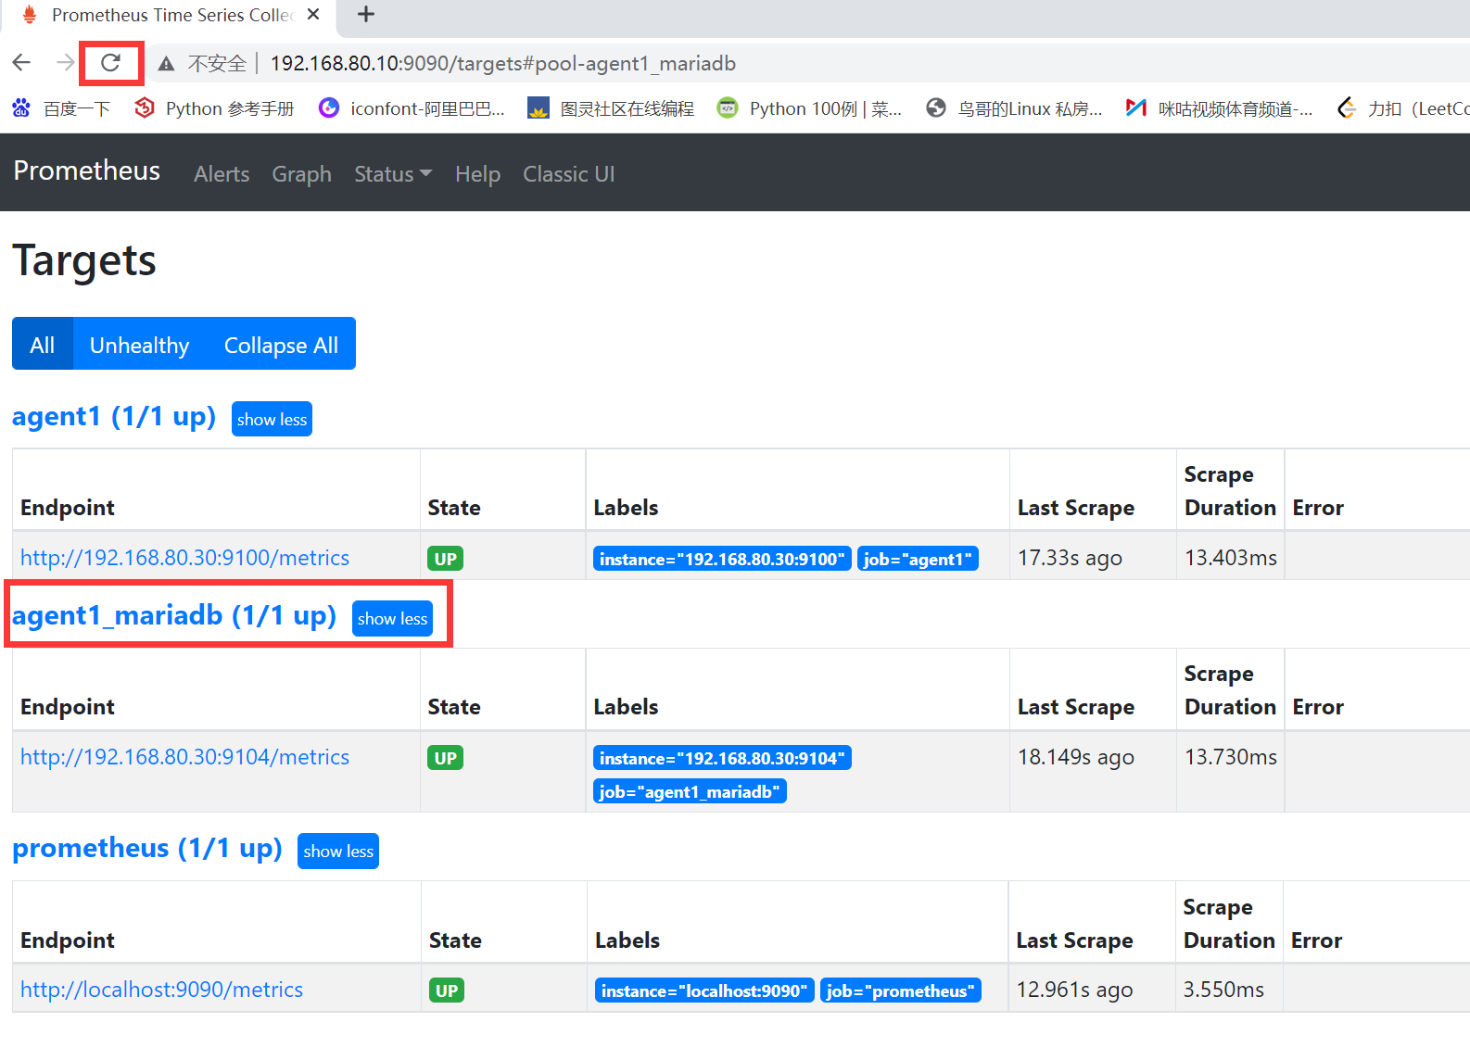Open endpoint http://192.168.80.30:9104/metrics

(x=184, y=757)
